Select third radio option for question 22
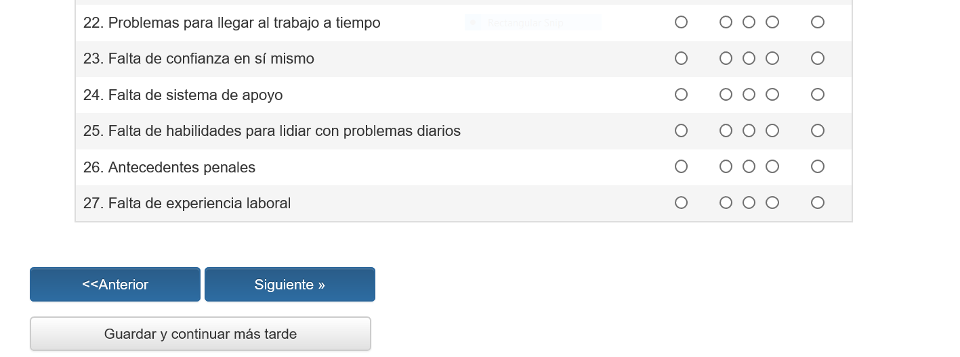This screenshot has height=357, width=960. (x=749, y=22)
